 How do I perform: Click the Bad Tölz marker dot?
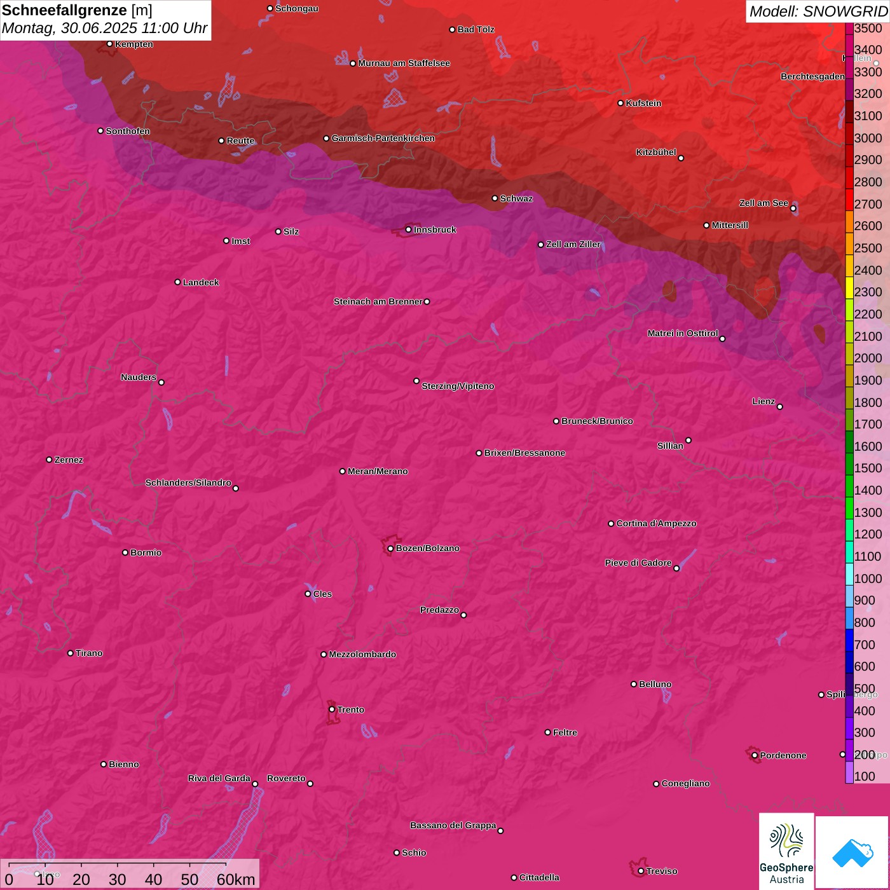453,29
